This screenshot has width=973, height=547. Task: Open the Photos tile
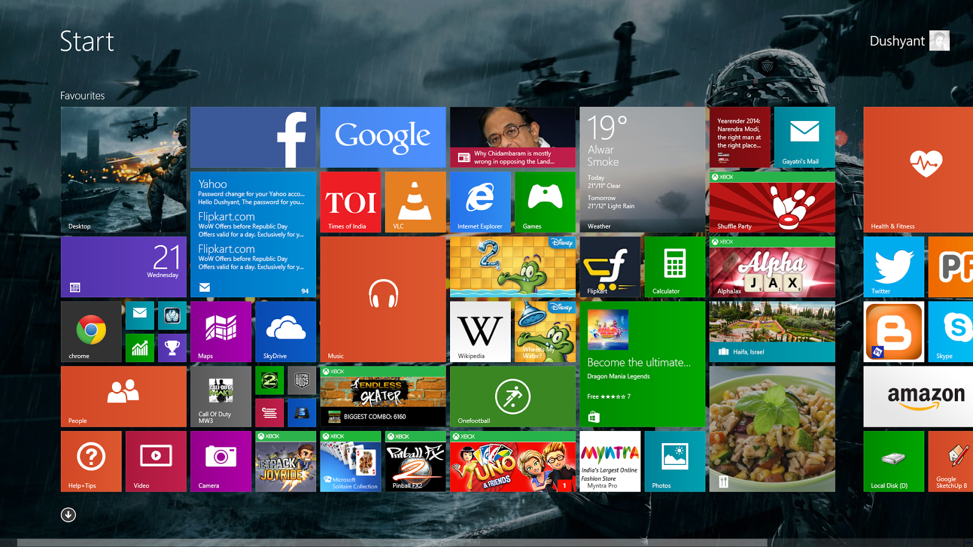[675, 461]
